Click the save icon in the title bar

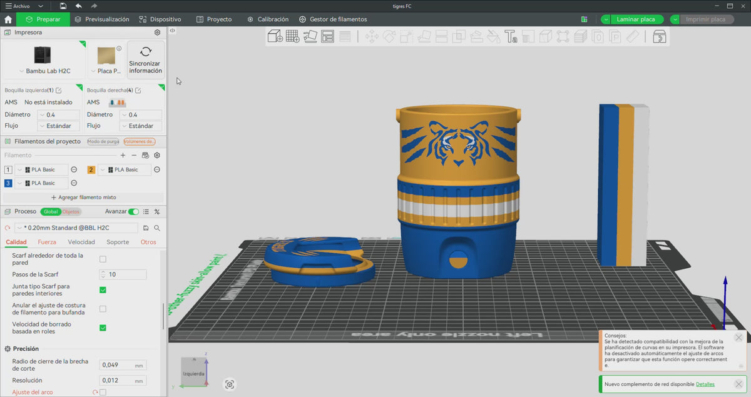coord(63,6)
